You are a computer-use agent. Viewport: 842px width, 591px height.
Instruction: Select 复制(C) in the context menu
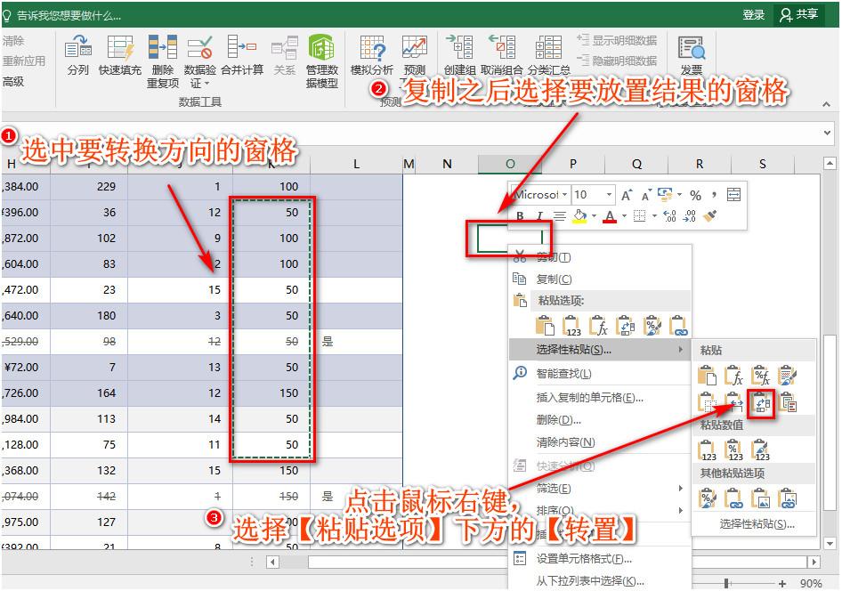599,279
